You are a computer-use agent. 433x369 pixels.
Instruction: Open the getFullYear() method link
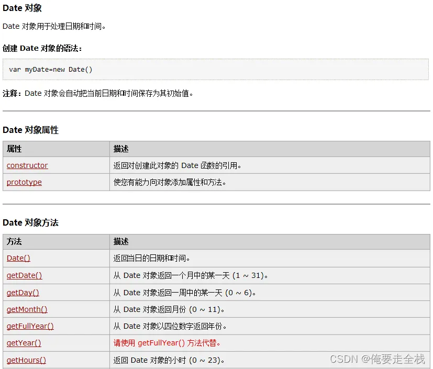click(30, 326)
